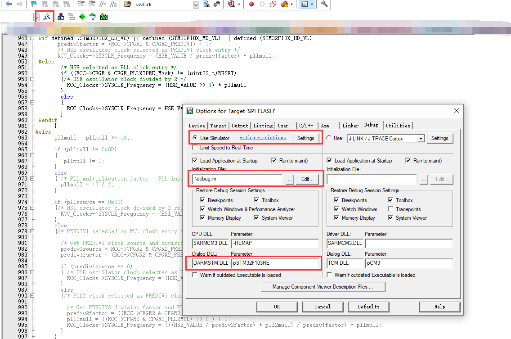Unindent the selected lines

coord(92,4)
